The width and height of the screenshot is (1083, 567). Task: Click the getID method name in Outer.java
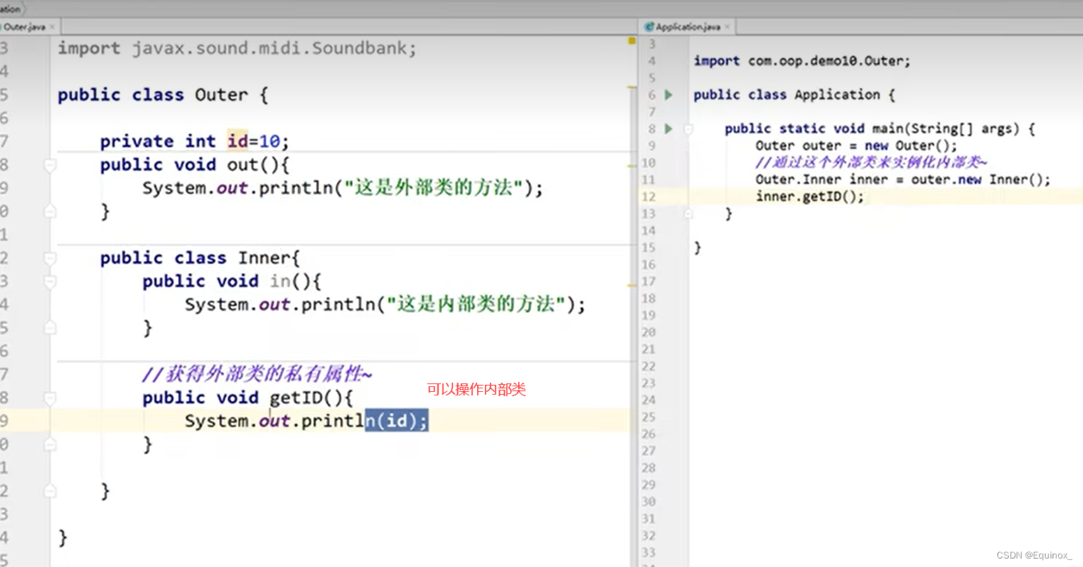296,398
